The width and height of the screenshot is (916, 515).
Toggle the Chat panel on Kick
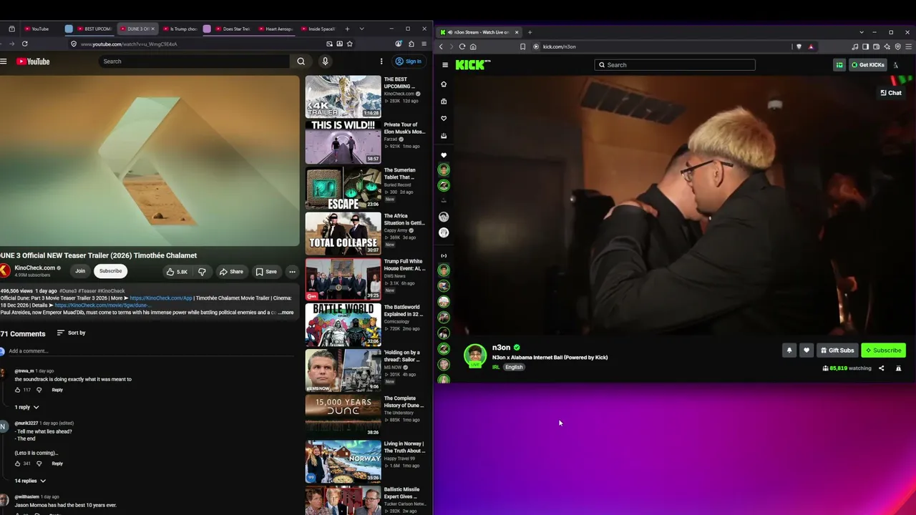(891, 93)
